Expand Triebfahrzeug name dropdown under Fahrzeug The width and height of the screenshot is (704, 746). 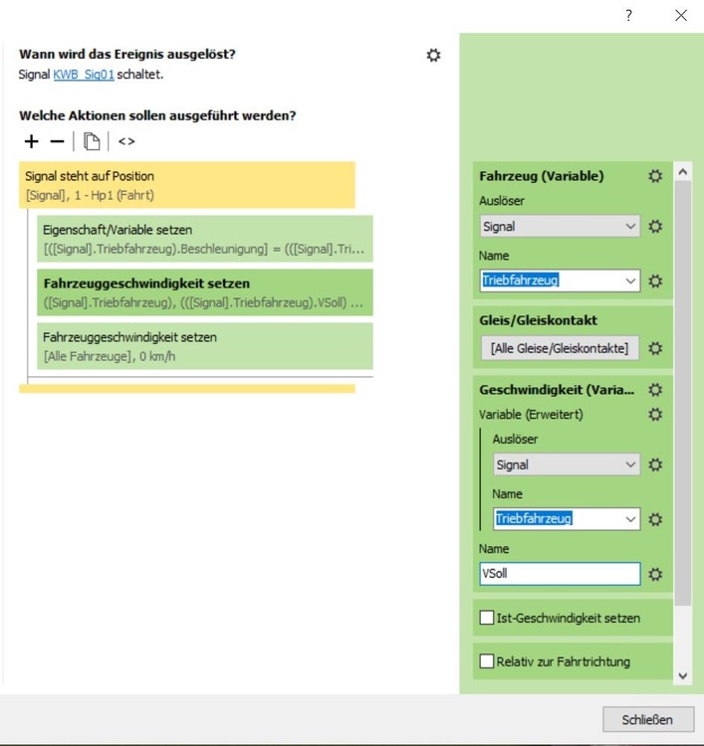click(630, 281)
